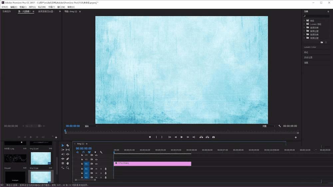
Task: Open the zoom level dropdown showing 适合
Action: tap(91, 126)
